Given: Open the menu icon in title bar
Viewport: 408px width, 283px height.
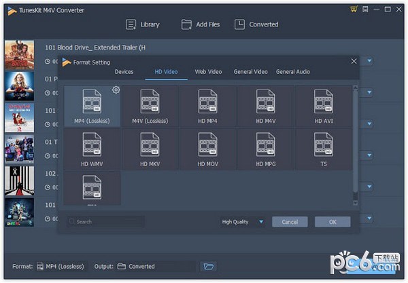Looking at the screenshot, I should click(x=365, y=10).
